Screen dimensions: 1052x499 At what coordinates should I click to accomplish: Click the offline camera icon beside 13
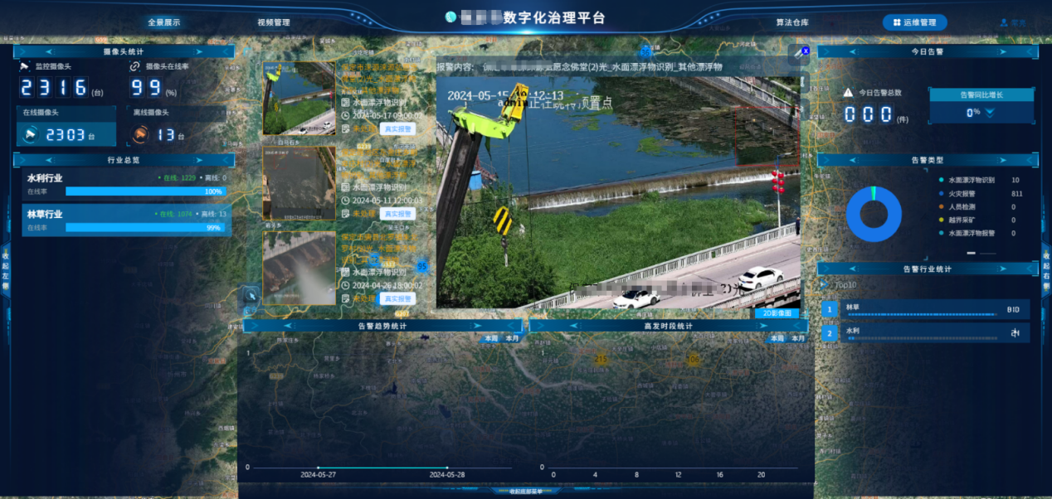click(x=140, y=133)
